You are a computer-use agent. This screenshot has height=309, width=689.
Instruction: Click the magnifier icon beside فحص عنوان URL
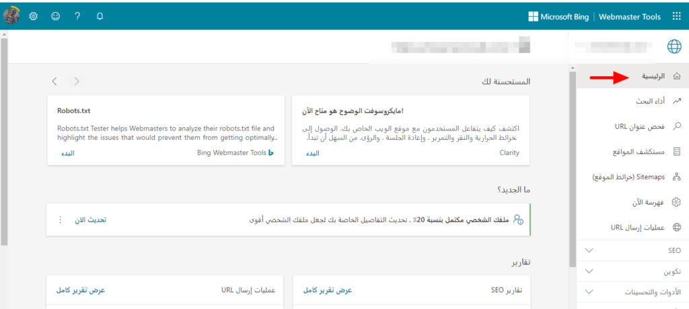pyautogui.click(x=677, y=127)
